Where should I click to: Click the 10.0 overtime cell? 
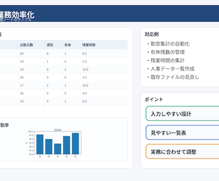[x=85, y=85]
